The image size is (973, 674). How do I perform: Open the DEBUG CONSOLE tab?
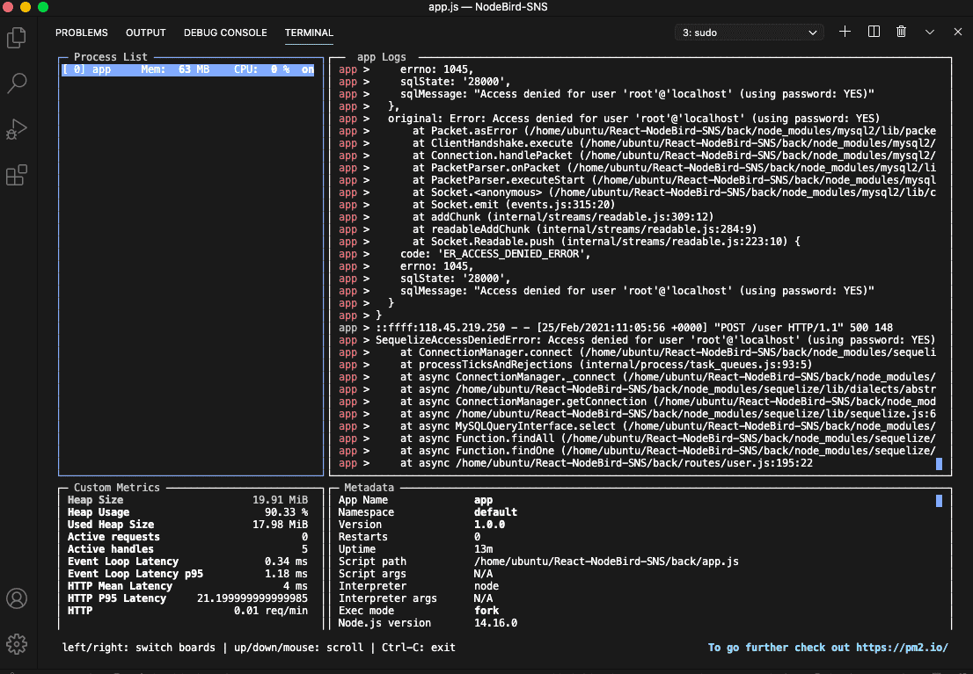[225, 33]
